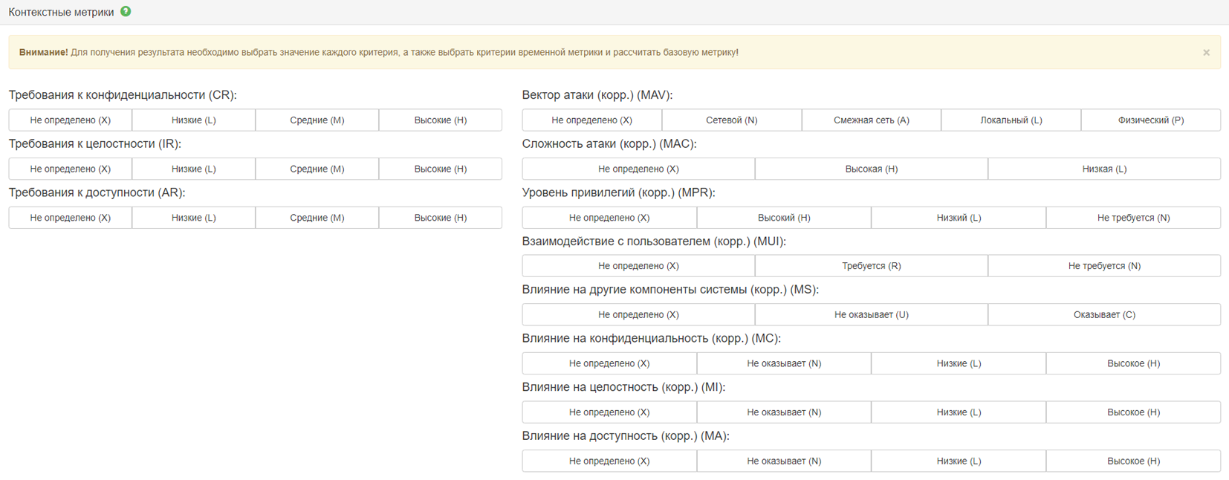Select Низкие (L) for integrity impact MI
1229x480 pixels.
pyautogui.click(x=959, y=412)
